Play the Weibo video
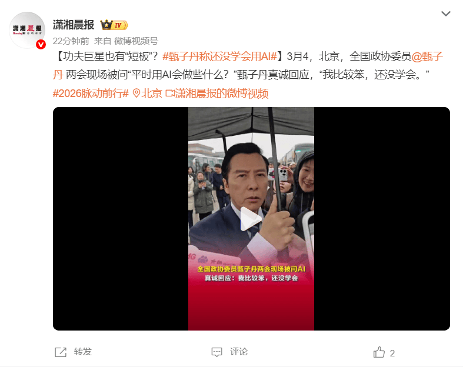Viewport: 463px width, 367px height. tap(251, 219)
